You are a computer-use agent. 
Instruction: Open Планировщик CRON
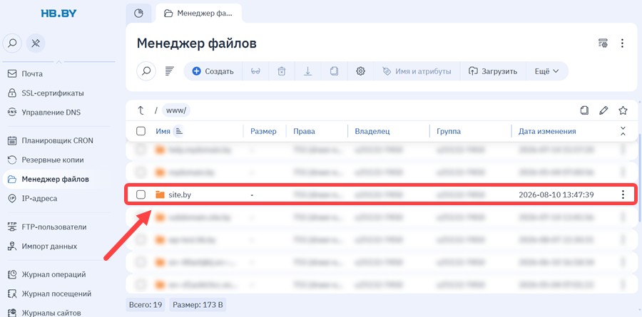[51, 141]
